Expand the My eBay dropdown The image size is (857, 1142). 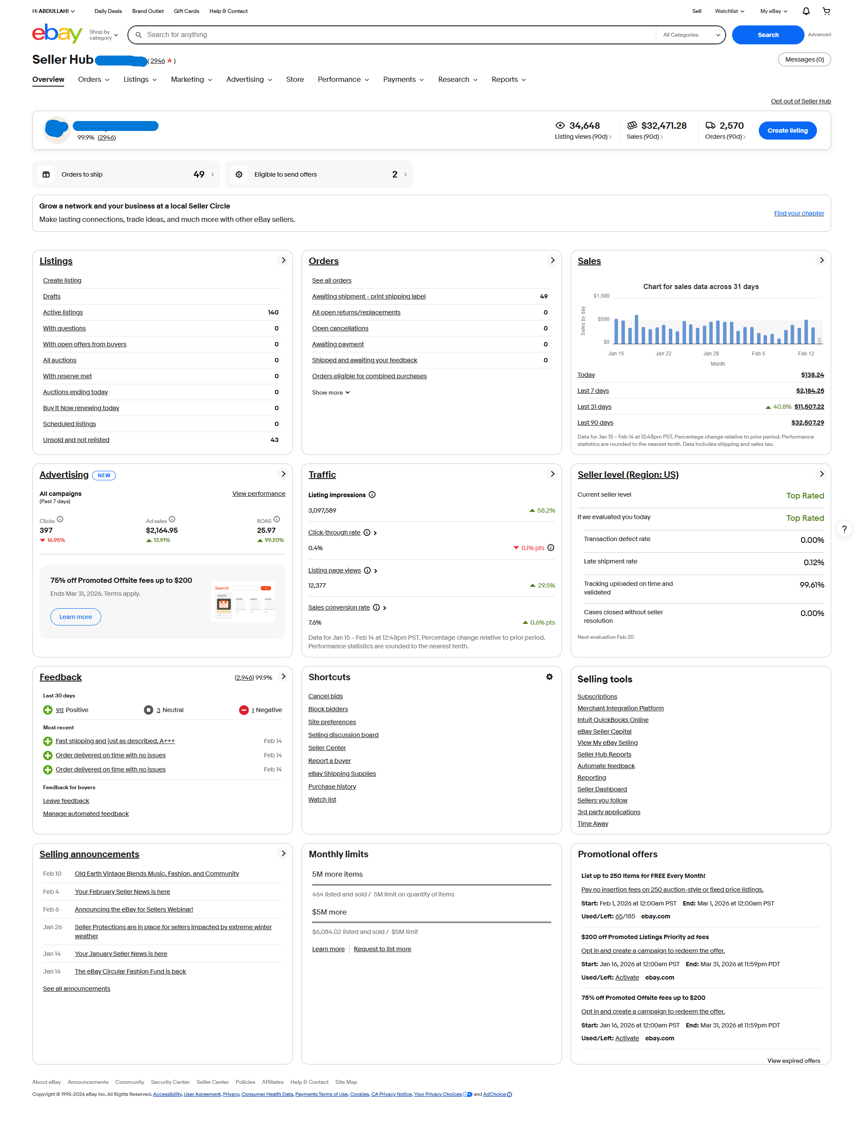(x=773, y=11)
